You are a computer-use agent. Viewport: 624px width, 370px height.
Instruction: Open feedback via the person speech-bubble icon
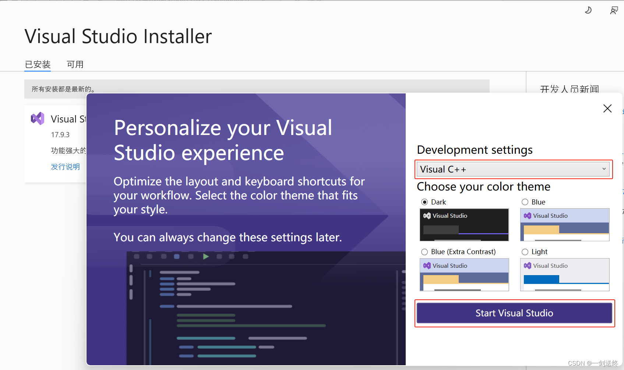[614, 10]
